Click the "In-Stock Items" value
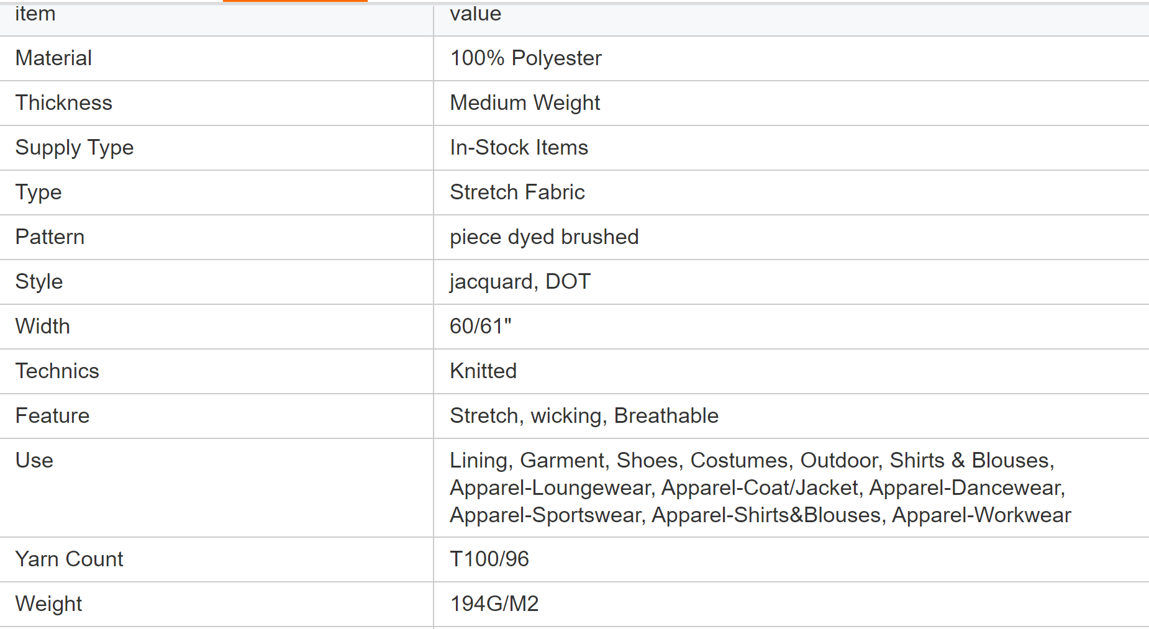Screen dimensions: 1149x629 click(519, 148)
